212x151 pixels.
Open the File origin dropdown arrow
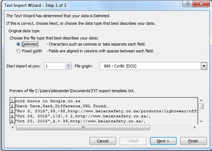204,66
